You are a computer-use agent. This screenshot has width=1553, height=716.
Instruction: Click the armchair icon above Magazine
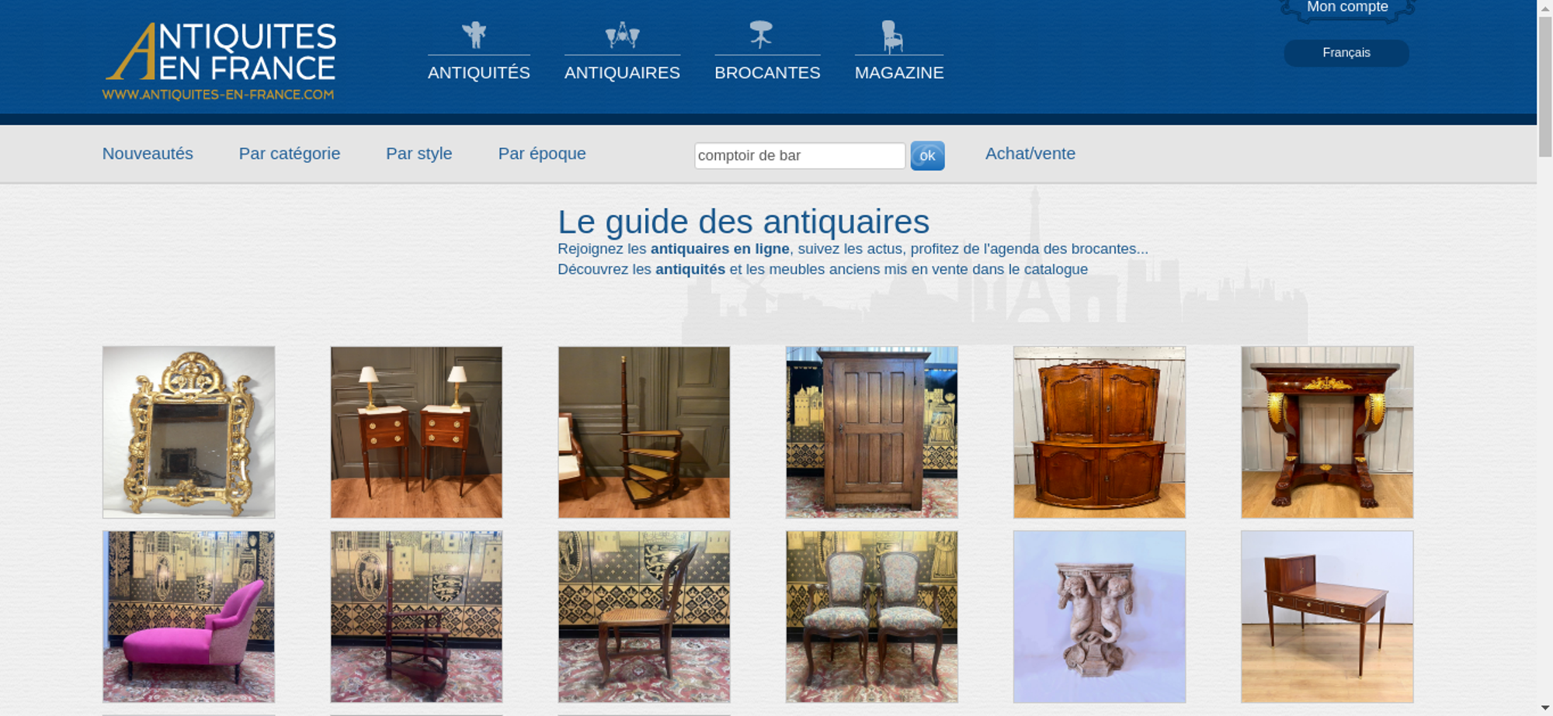coord(892,36)
